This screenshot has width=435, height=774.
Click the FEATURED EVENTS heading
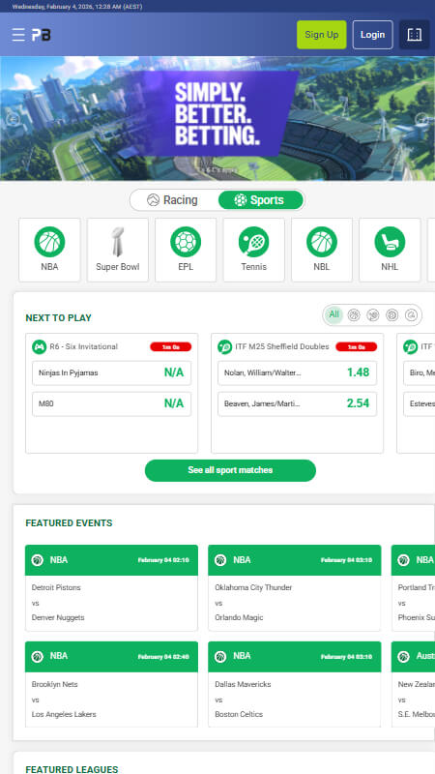[69, 522]
